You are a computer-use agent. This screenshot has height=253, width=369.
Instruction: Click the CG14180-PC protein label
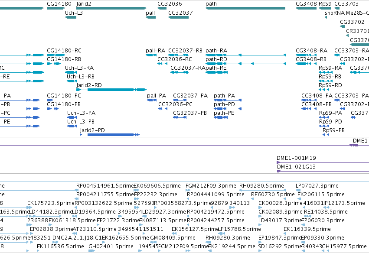[x=64, y=96]
